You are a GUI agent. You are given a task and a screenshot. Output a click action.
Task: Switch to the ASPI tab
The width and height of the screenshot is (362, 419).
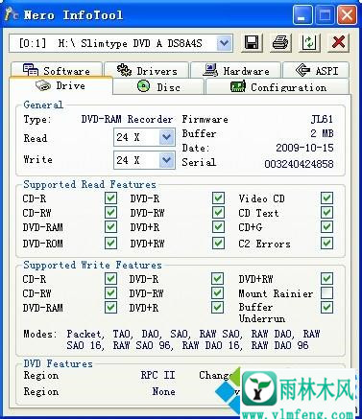click(316, 70)
